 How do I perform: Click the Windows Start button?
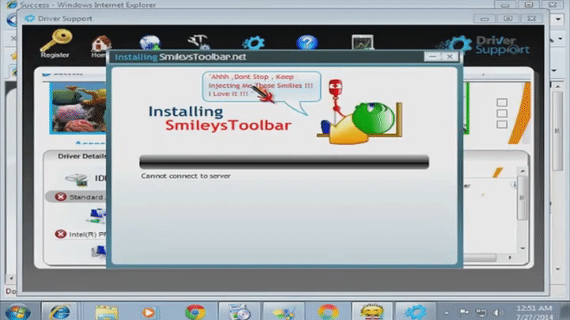[17, 310]
